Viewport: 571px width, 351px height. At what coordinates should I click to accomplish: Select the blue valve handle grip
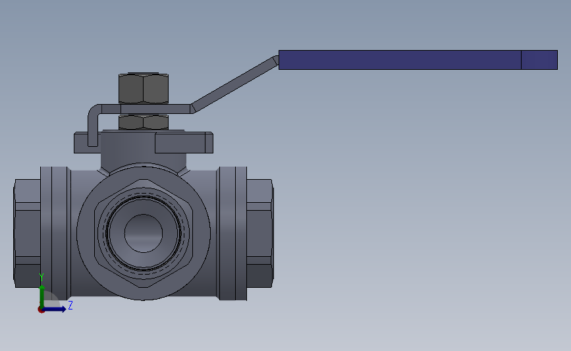tap(418, 60)
